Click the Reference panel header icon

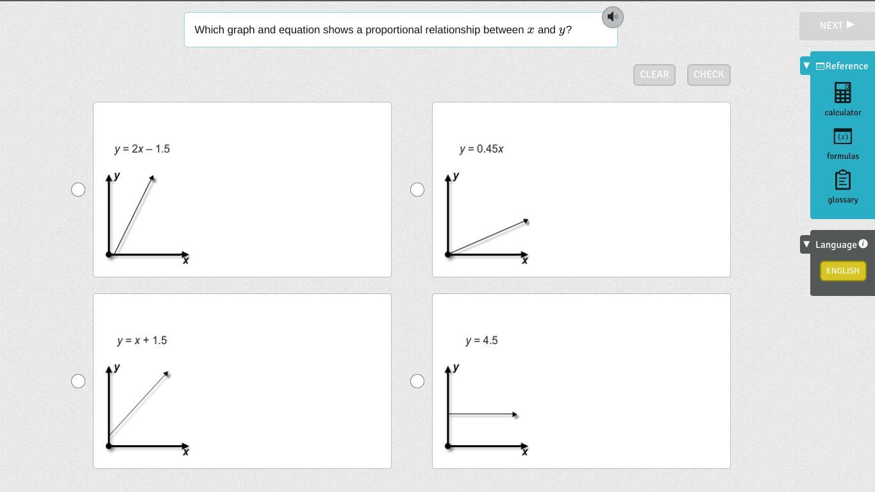coord(820,66)
